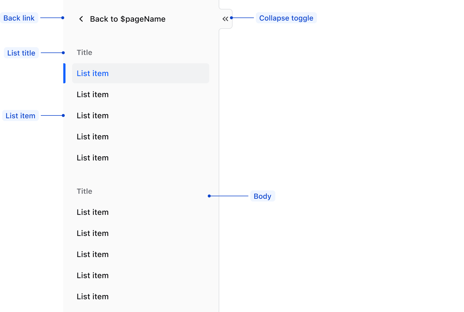The image size is (464, 312).
Task: Open the last List item under the first Title
Action: (x=140, y=158)
